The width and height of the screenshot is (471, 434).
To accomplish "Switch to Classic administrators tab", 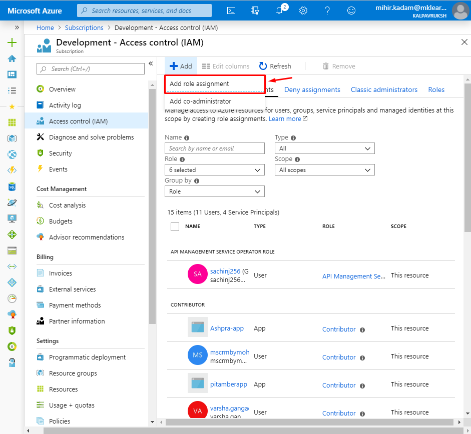I will point(384,89).
